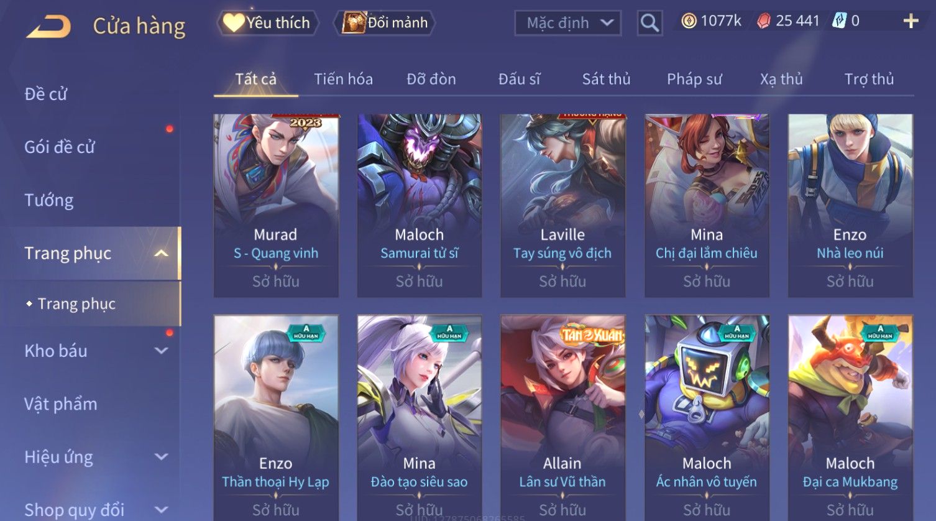Open the Mặc định sort dropdown
The width and height of the screenshot is (936, 521).
point(568,23)
